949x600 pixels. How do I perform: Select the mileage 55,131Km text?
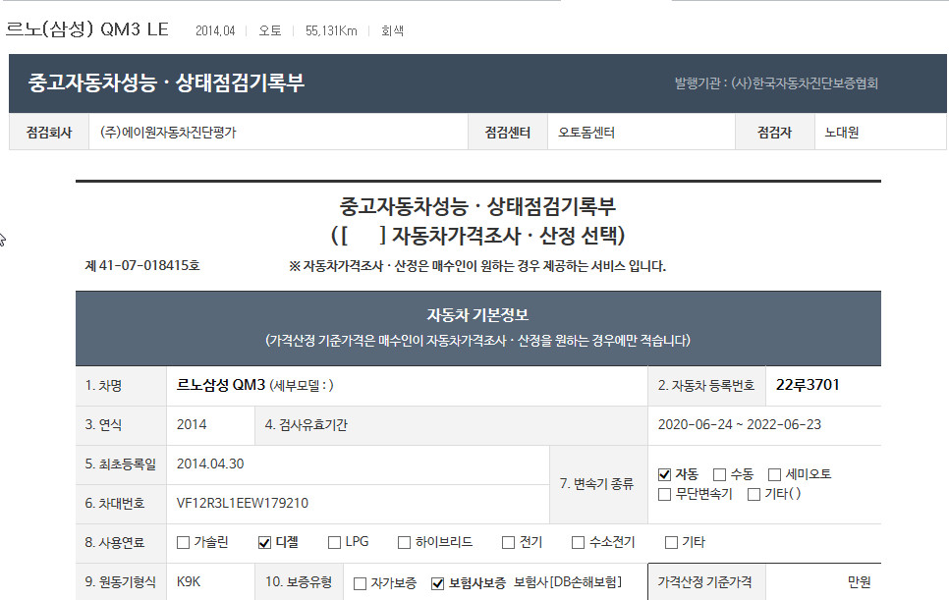tap(331, 30)
